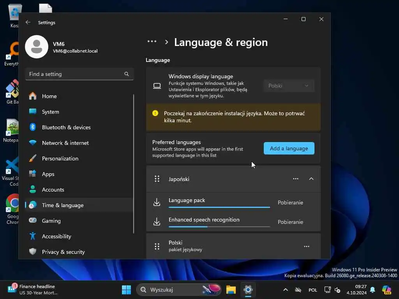Screen dimensions: 399x299
Task: Go back with the Settings back arrow
Action: click(x=28, y=22)
